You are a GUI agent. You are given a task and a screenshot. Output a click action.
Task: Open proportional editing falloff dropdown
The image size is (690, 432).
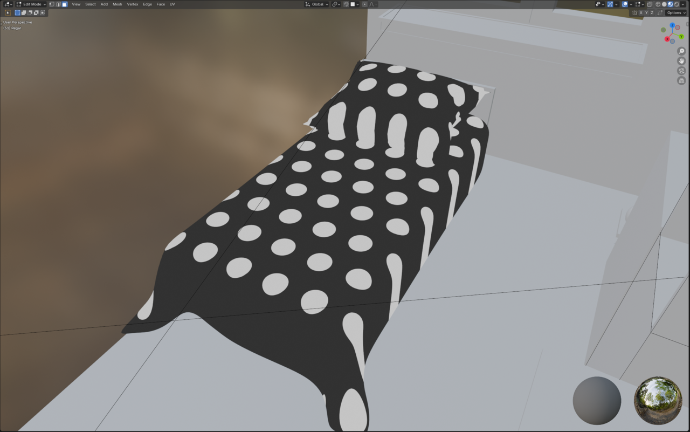(x=372, y=4)
